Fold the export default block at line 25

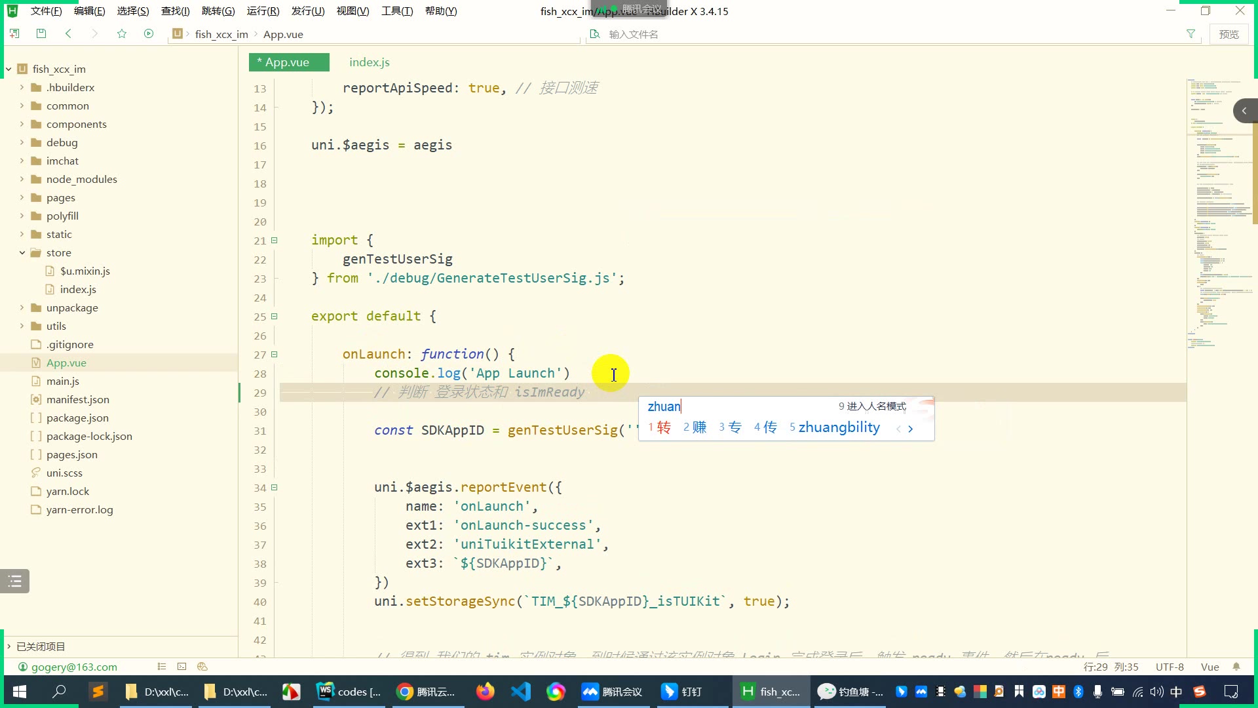click(275, 316)
